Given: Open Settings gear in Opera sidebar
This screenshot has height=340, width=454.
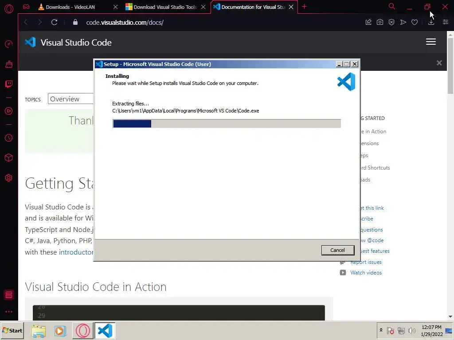Looking at the screenshot, I should coord(9,178).
